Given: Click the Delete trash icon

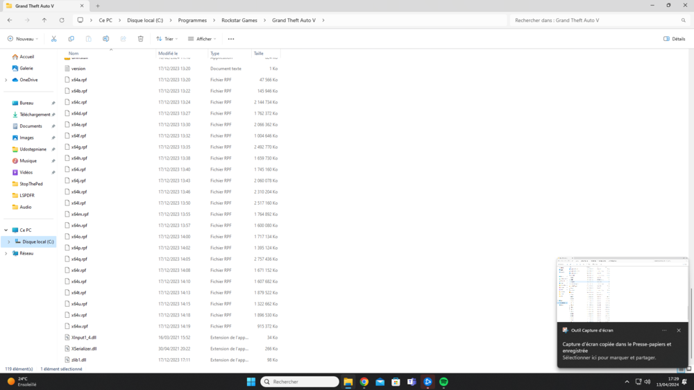Looking at the screenshot, I should coord(141,39).
